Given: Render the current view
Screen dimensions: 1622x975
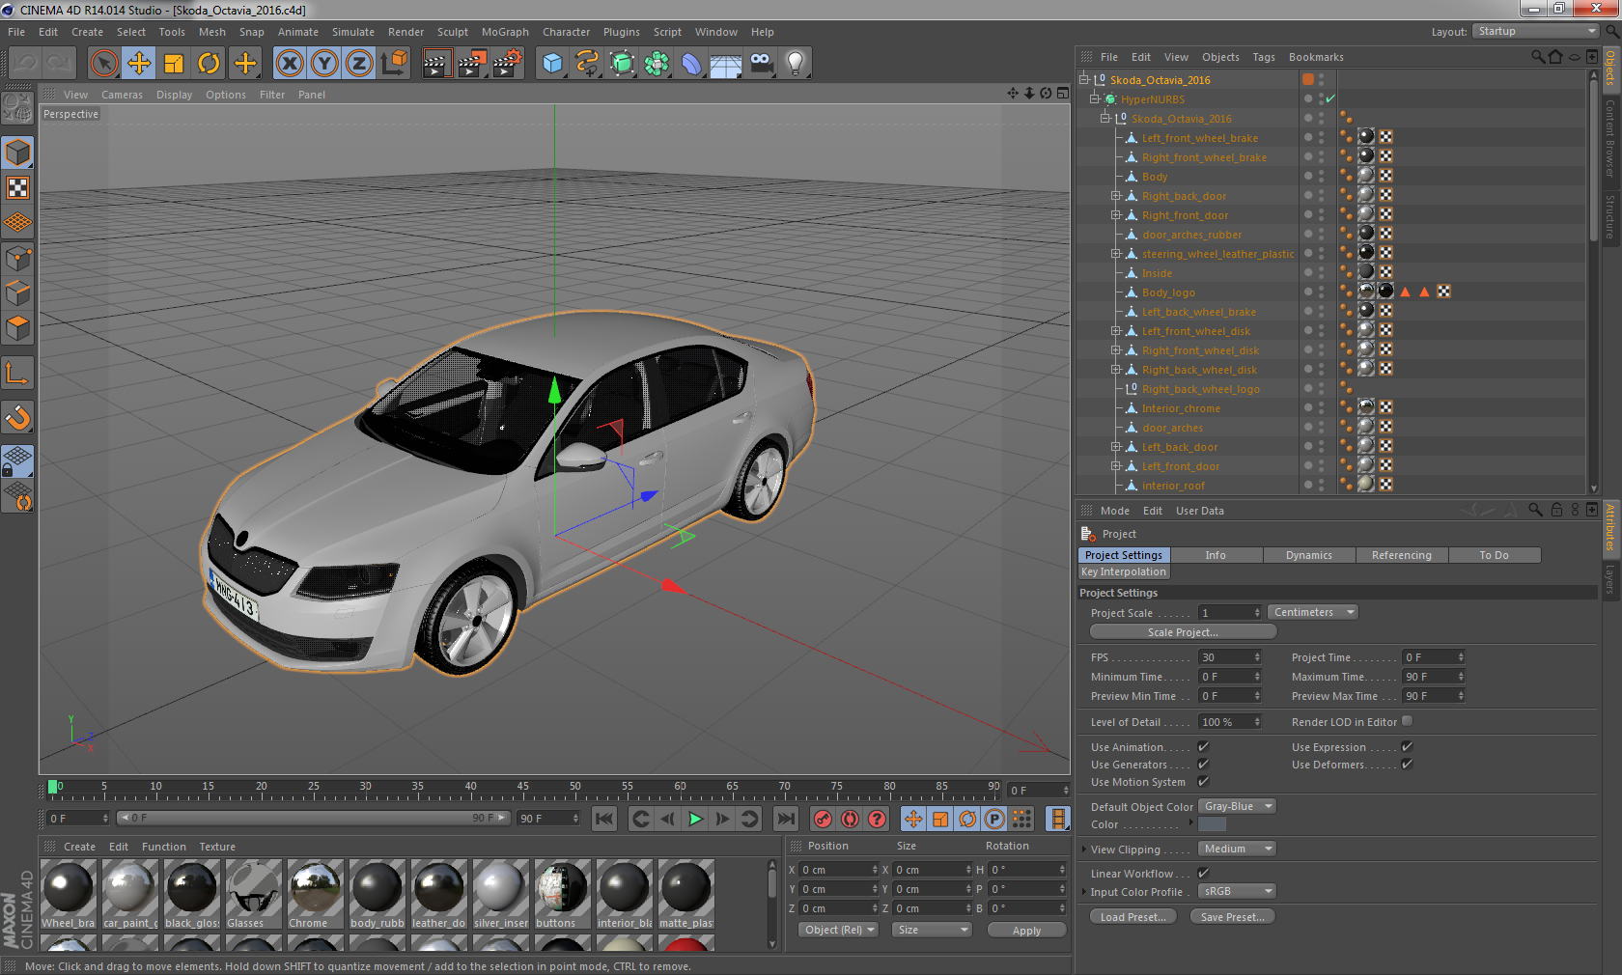Looking at the screenshot, I should pos(436,64).
